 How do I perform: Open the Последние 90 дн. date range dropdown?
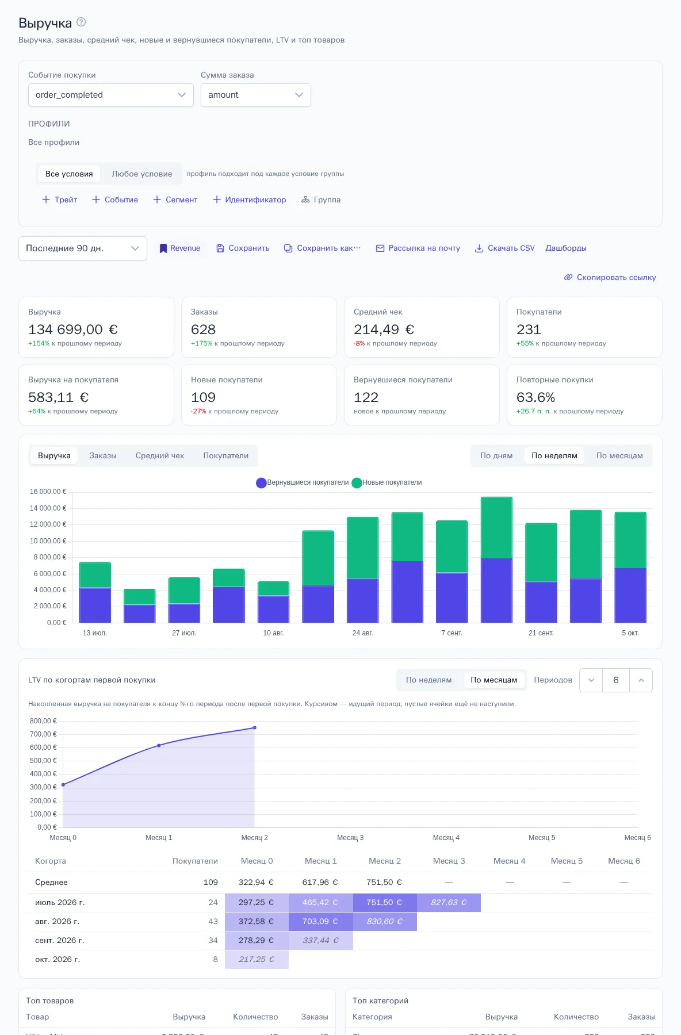[x=83, y=248]
